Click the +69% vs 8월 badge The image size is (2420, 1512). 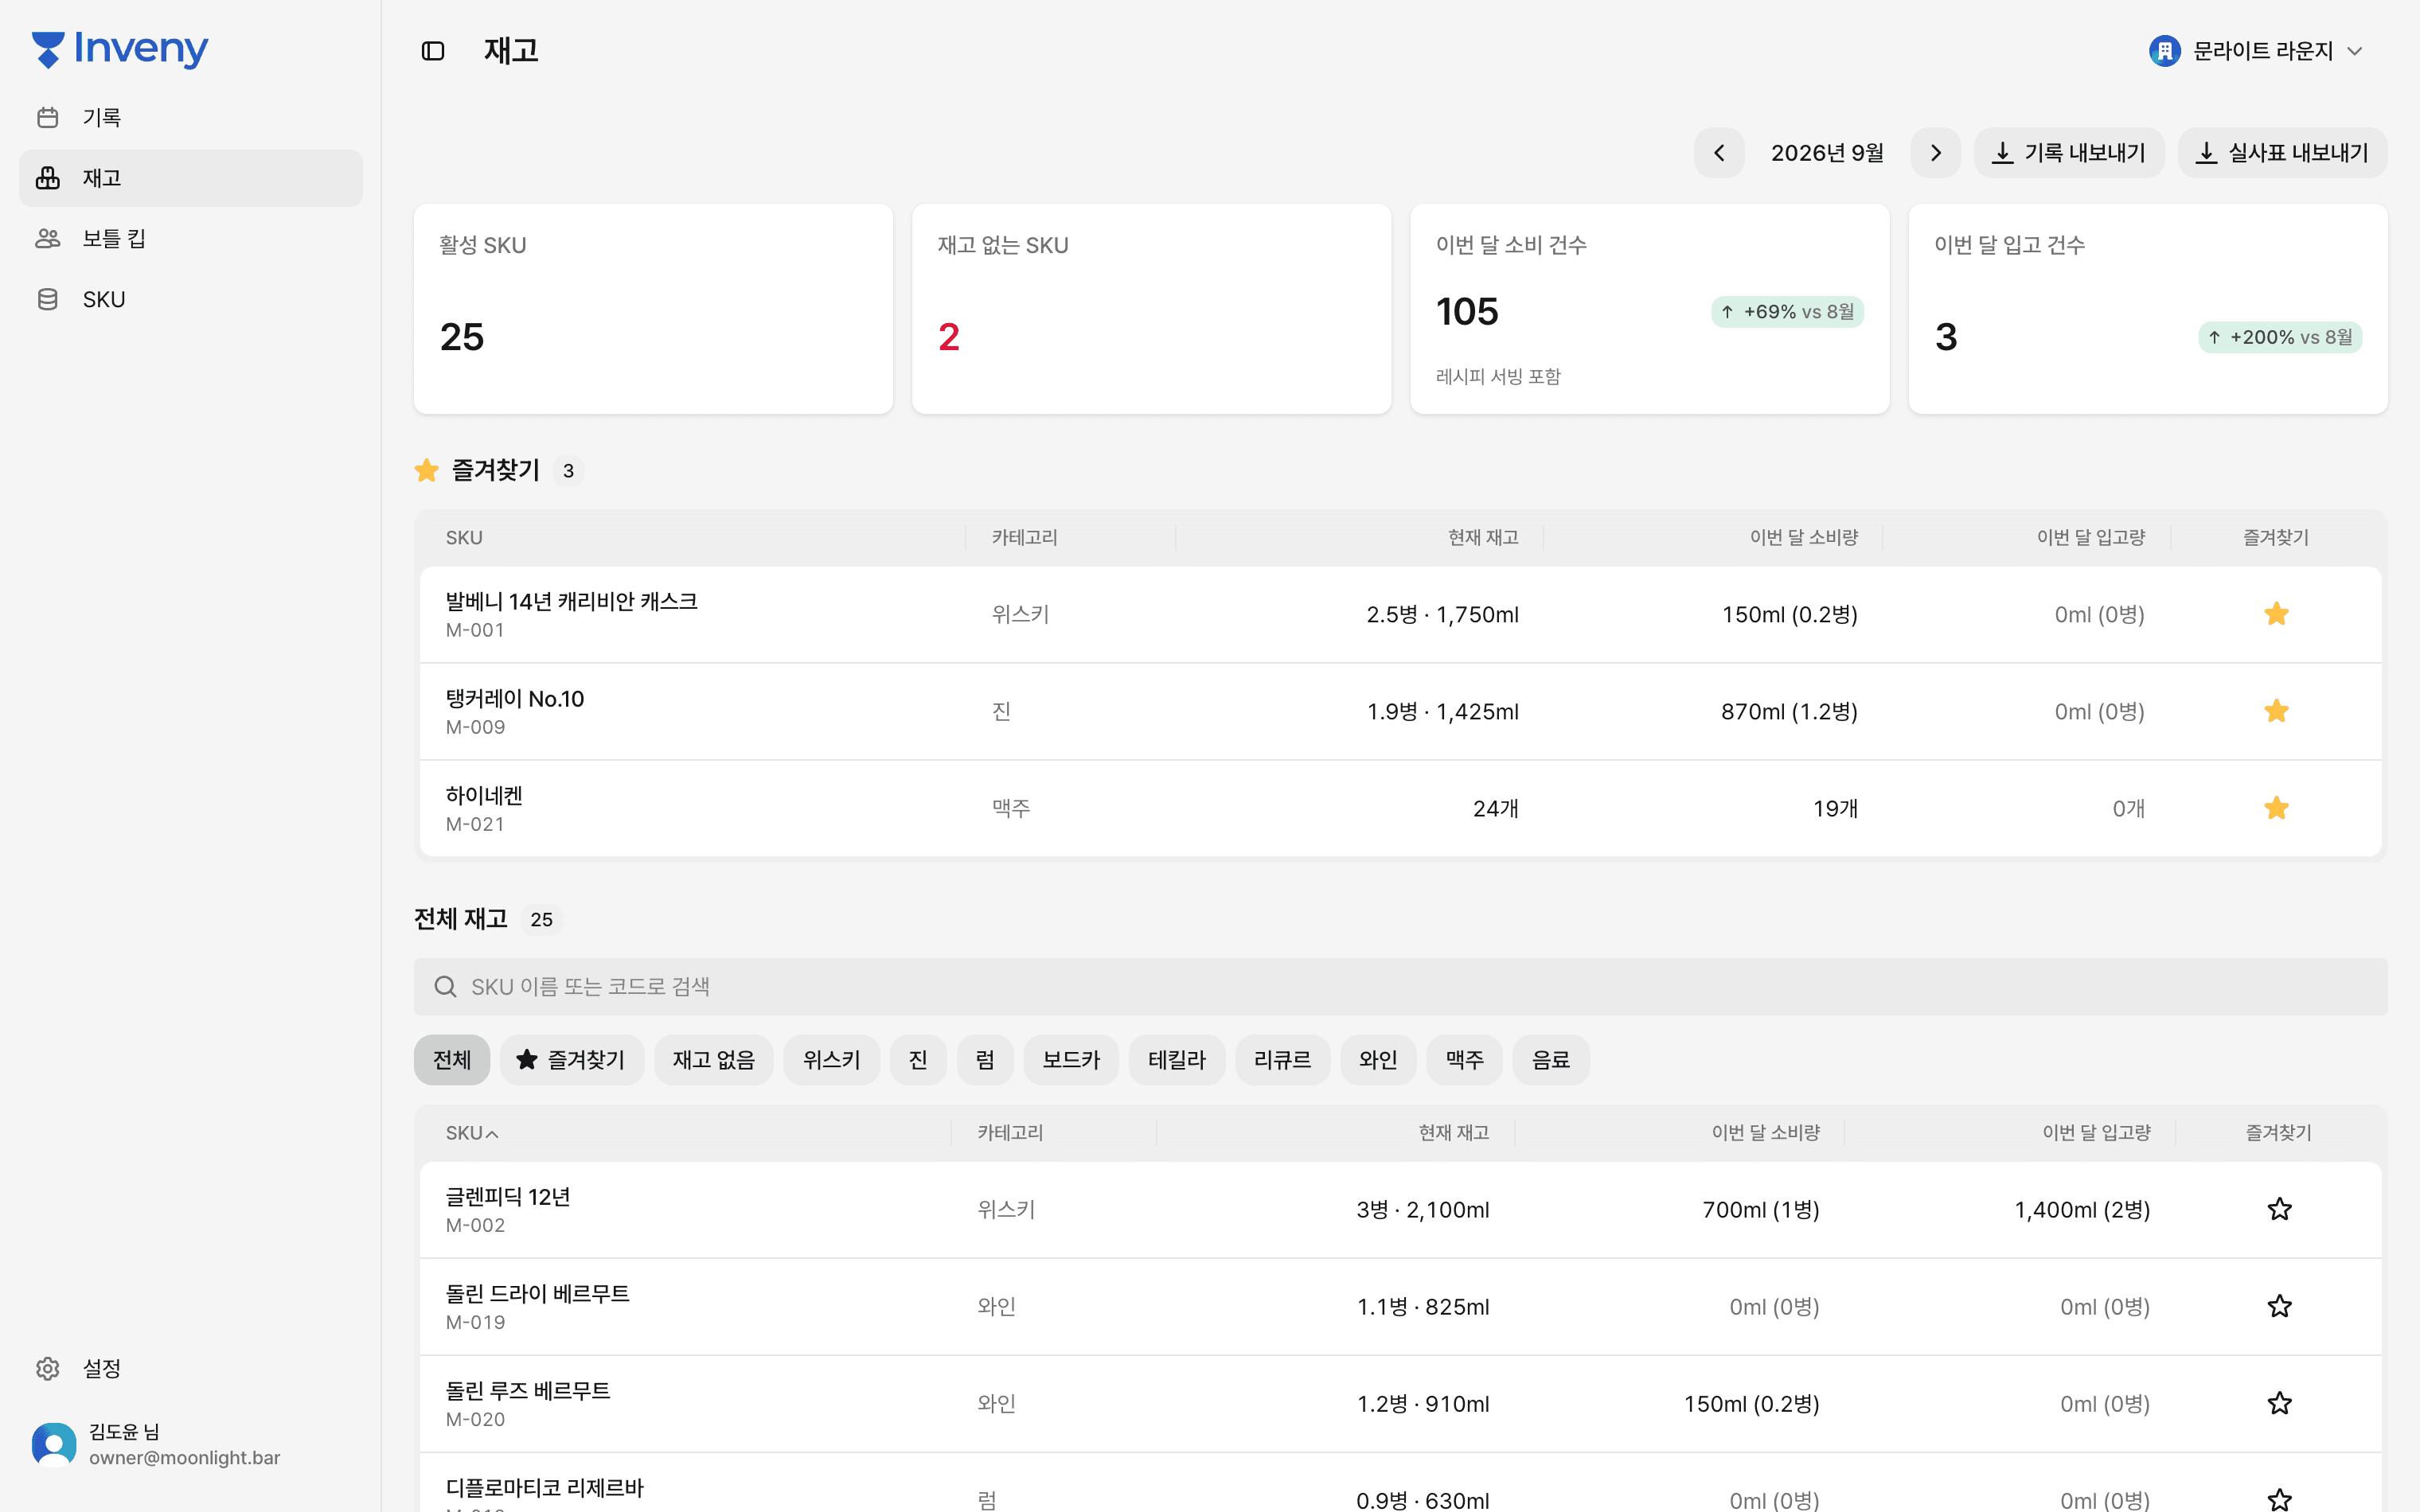point(1787,312)
